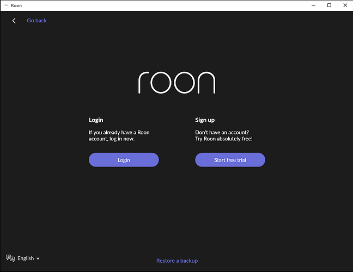Follow the Go back link
353x272 pixels.
tap(36, 21)
